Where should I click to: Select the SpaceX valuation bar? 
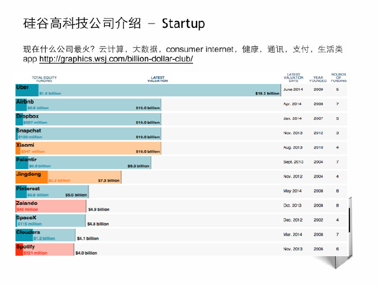click(x=50, y=221)
